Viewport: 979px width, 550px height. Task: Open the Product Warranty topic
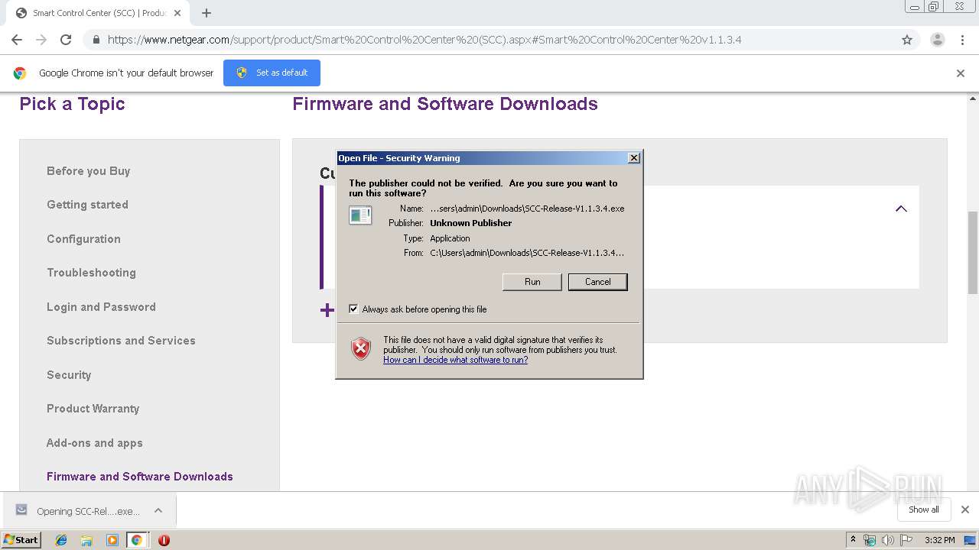pos(93,409)
